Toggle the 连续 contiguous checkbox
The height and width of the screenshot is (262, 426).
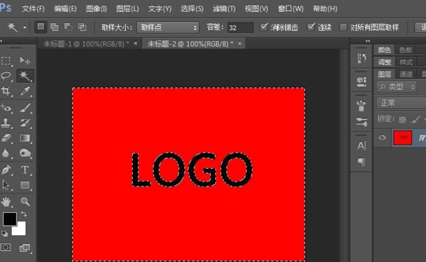(311, 27)
